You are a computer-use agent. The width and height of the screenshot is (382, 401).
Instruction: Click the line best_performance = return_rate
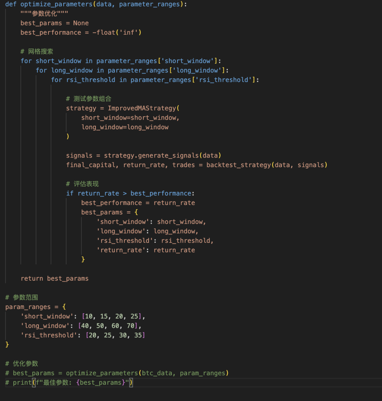click(138, 203)
